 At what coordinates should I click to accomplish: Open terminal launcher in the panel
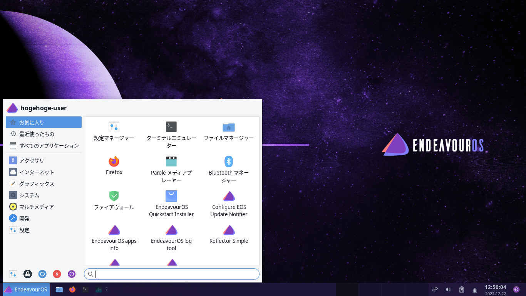click(x=85, y=289)
